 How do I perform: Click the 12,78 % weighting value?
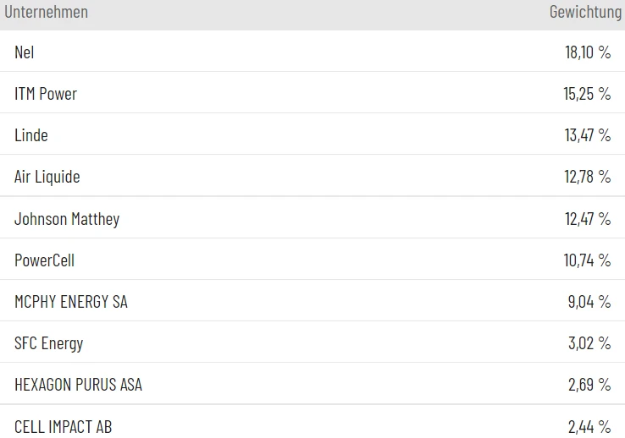coord(587,177)
